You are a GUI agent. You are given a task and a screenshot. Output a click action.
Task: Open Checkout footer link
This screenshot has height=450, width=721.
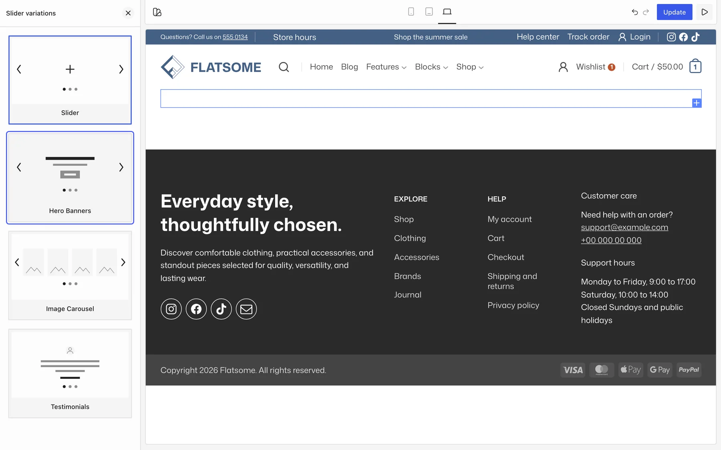pyautogui.click(x=506, y=257)
